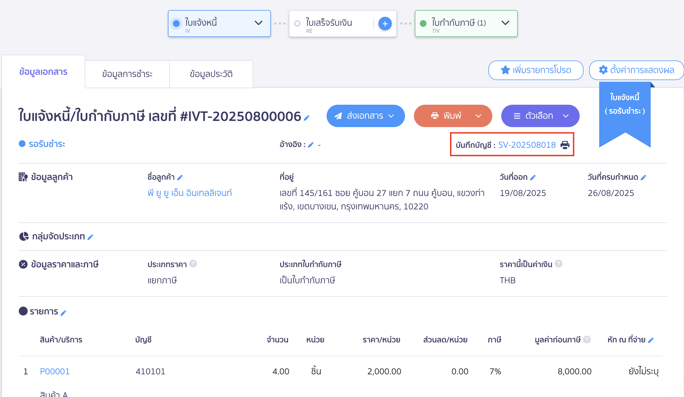Click issue date value 19/08/2025
The image size is (684, 397).
[523, 193]
